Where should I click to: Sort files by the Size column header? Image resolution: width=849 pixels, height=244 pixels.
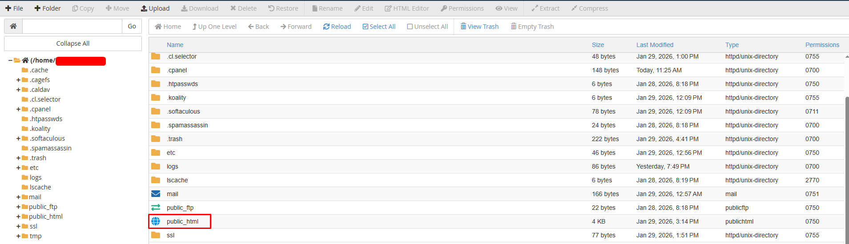[x=597, y=45]
